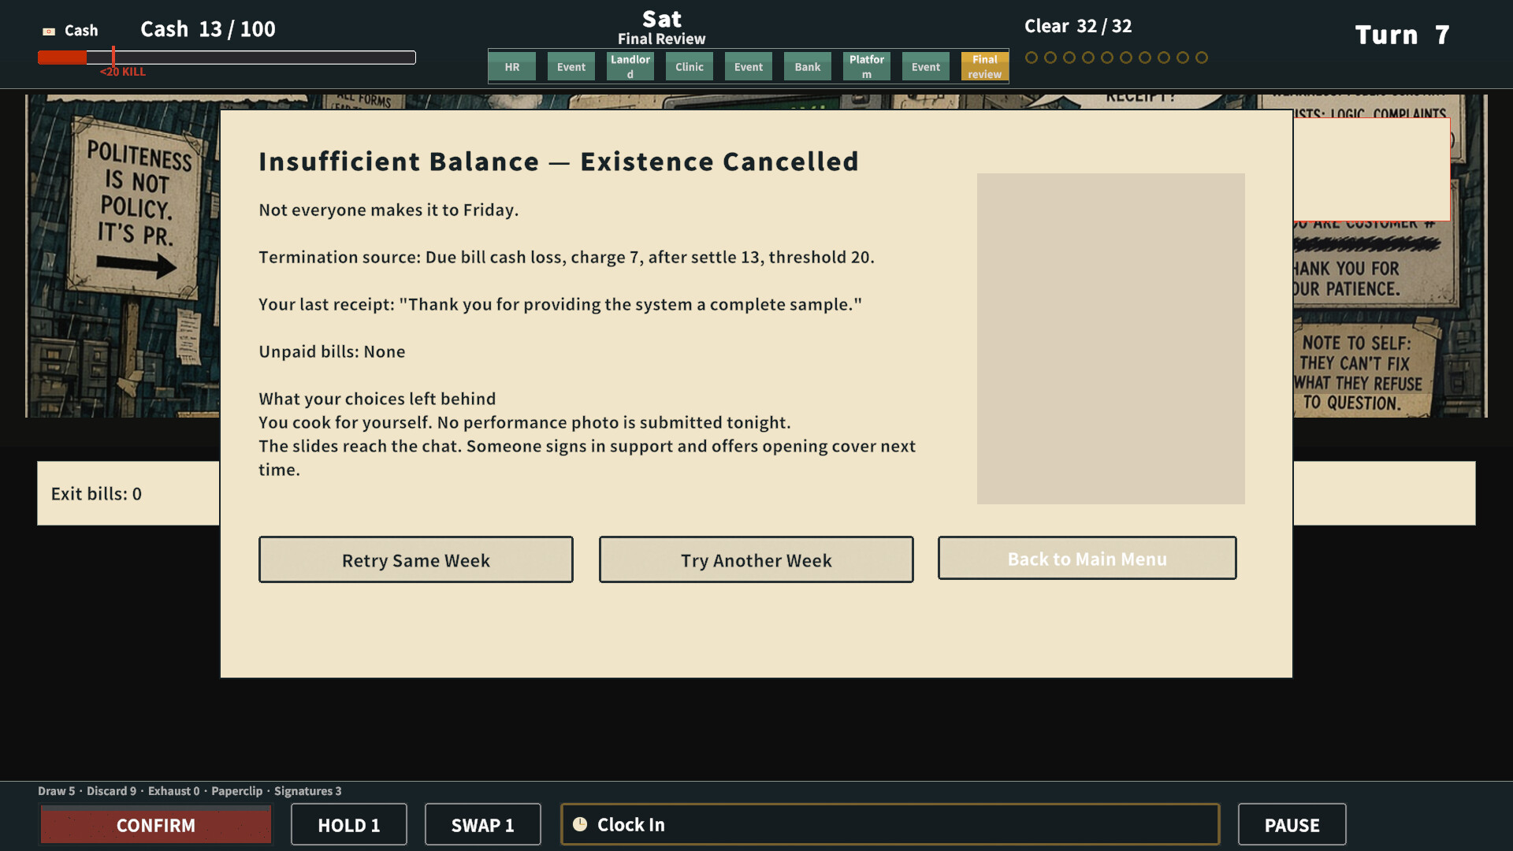Screen dimensions: 1513x851
Task: Click the Exit bills panel
Action: coord(128,493)
